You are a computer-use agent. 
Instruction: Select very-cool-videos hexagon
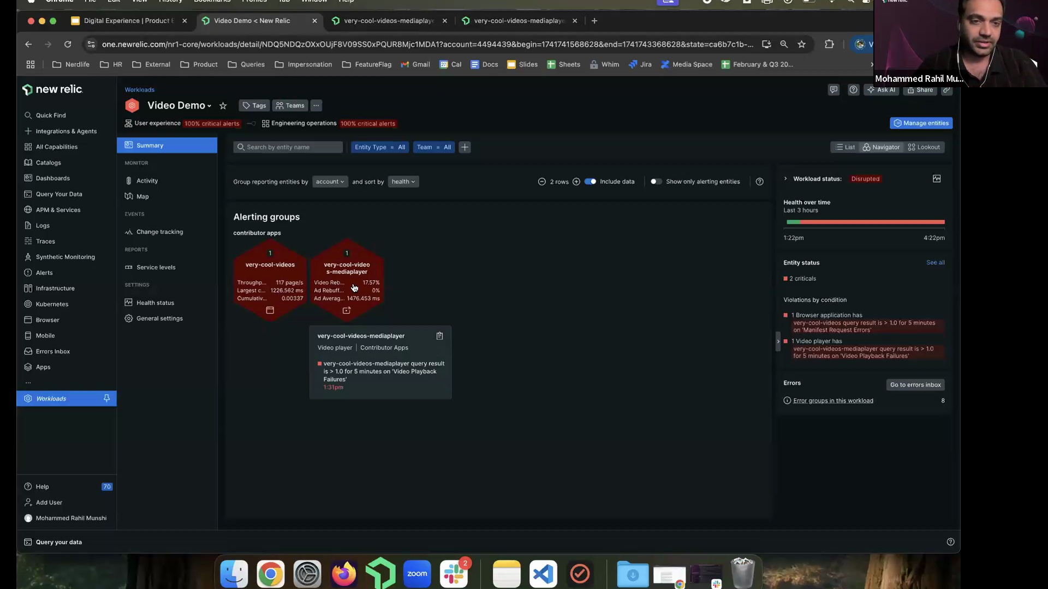(x=270, y=279)
